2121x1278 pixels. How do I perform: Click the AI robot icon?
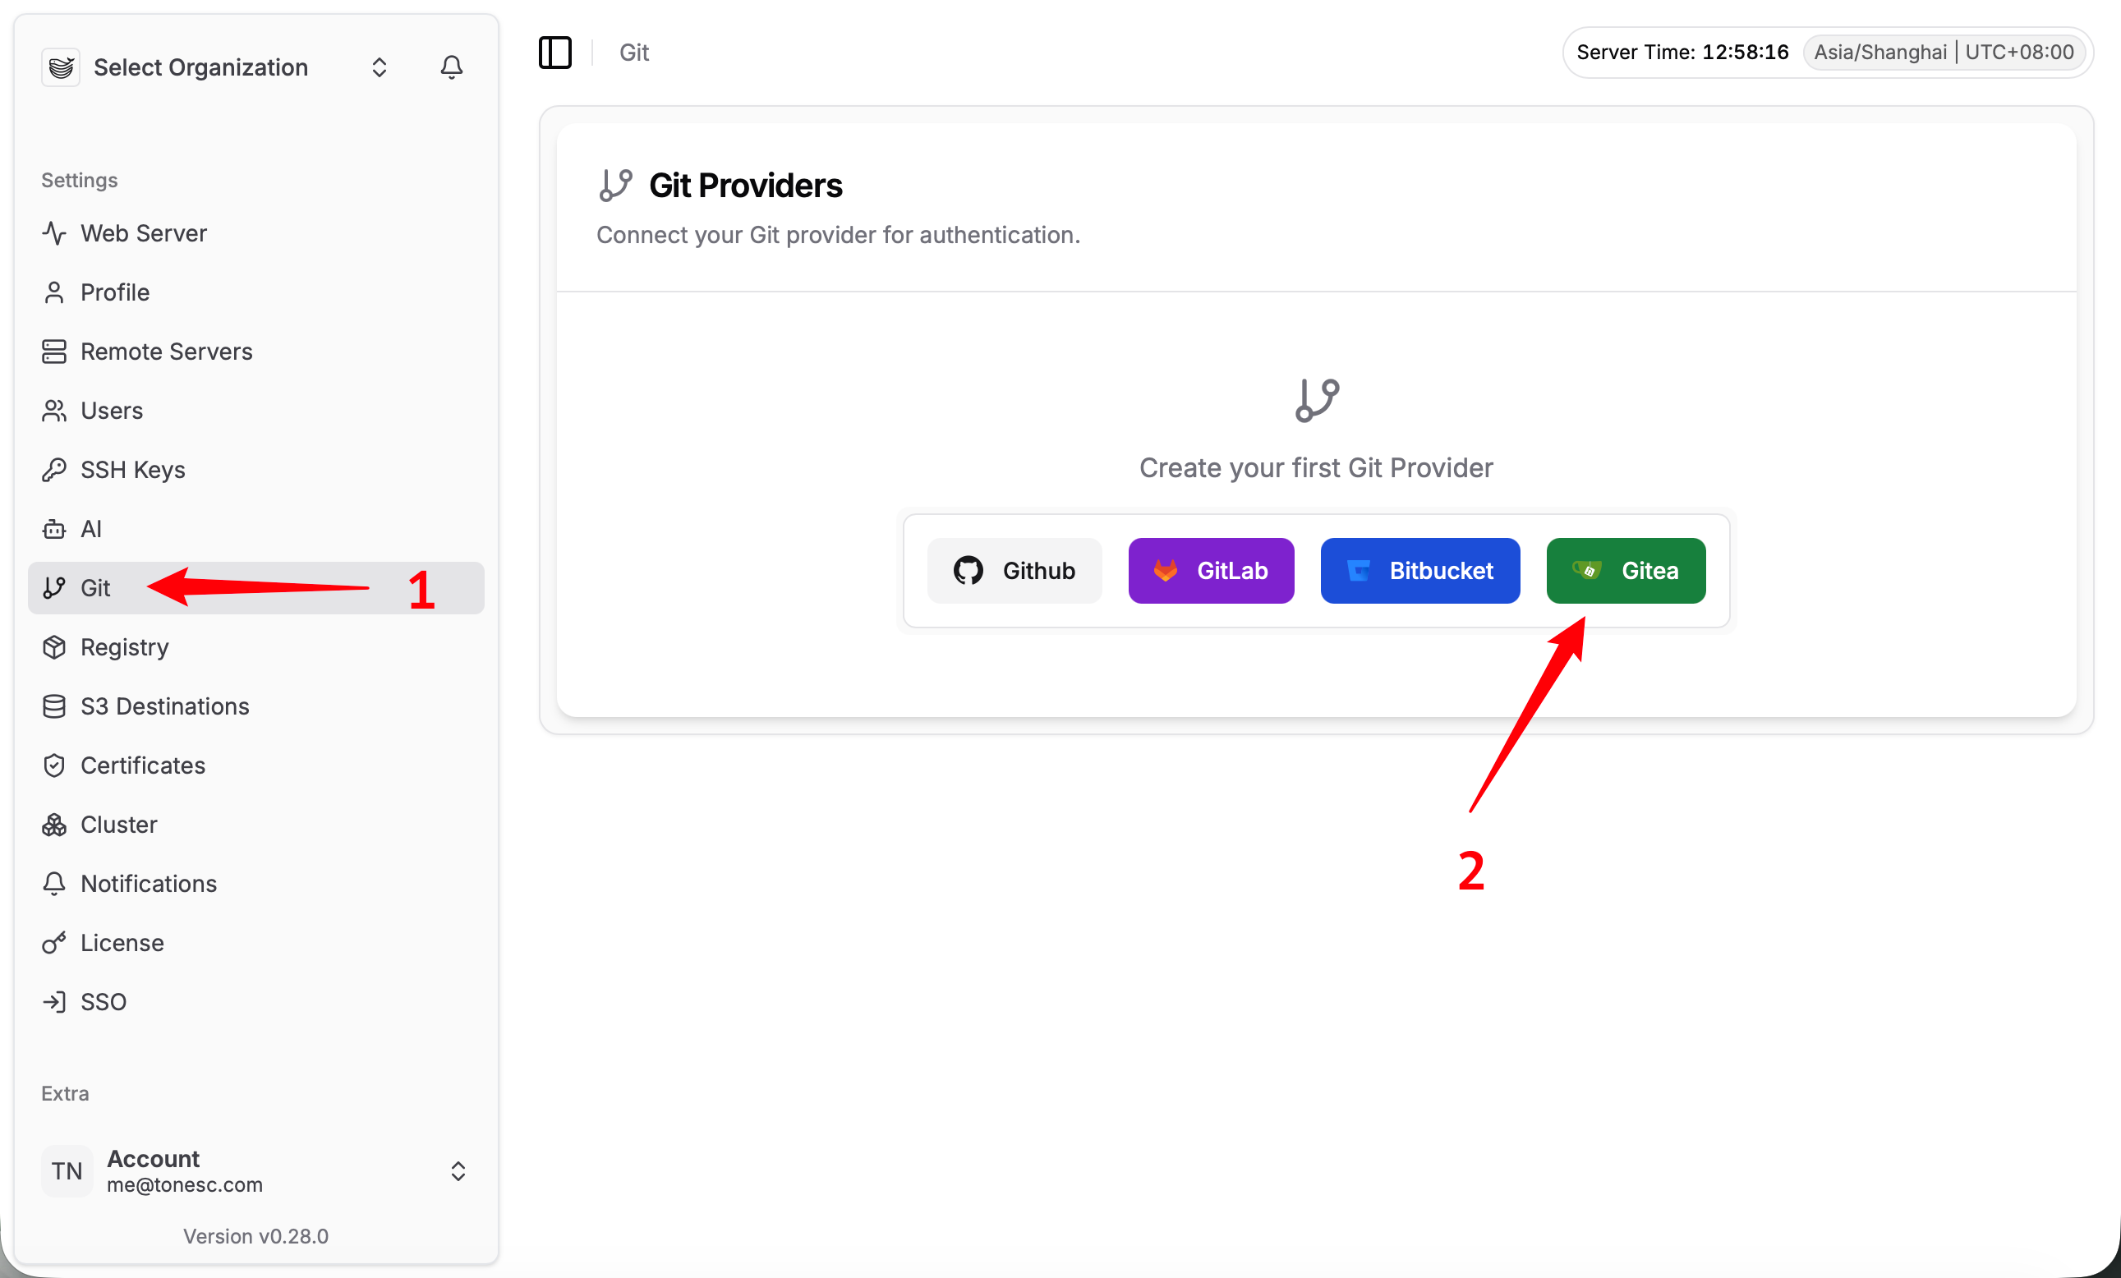[54, 528]
